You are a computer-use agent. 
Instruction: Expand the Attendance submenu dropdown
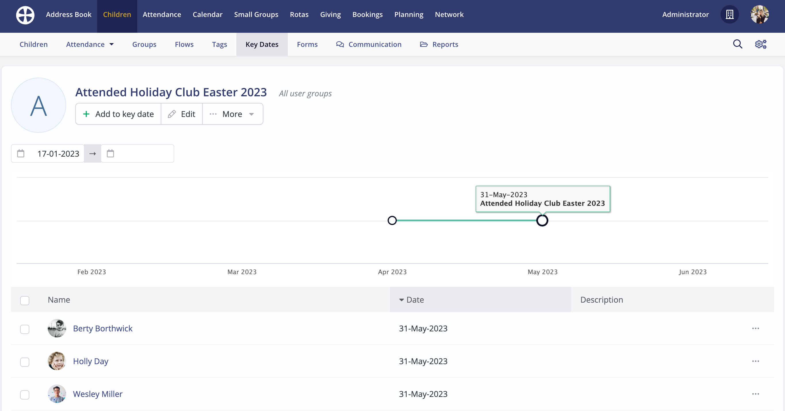point(90,45)
